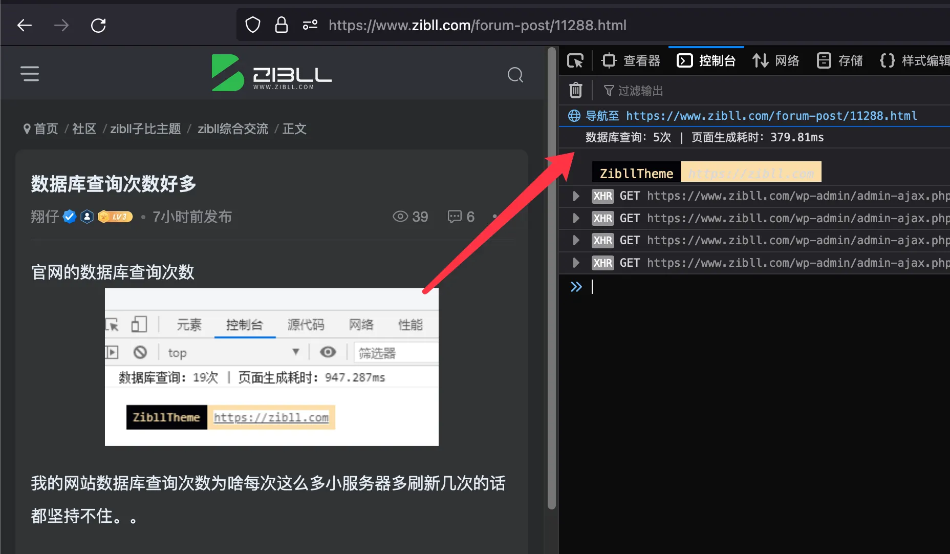950x554 pixels.
Task: Open the hamburger menu on Zibll site
Action: (30, 74)
